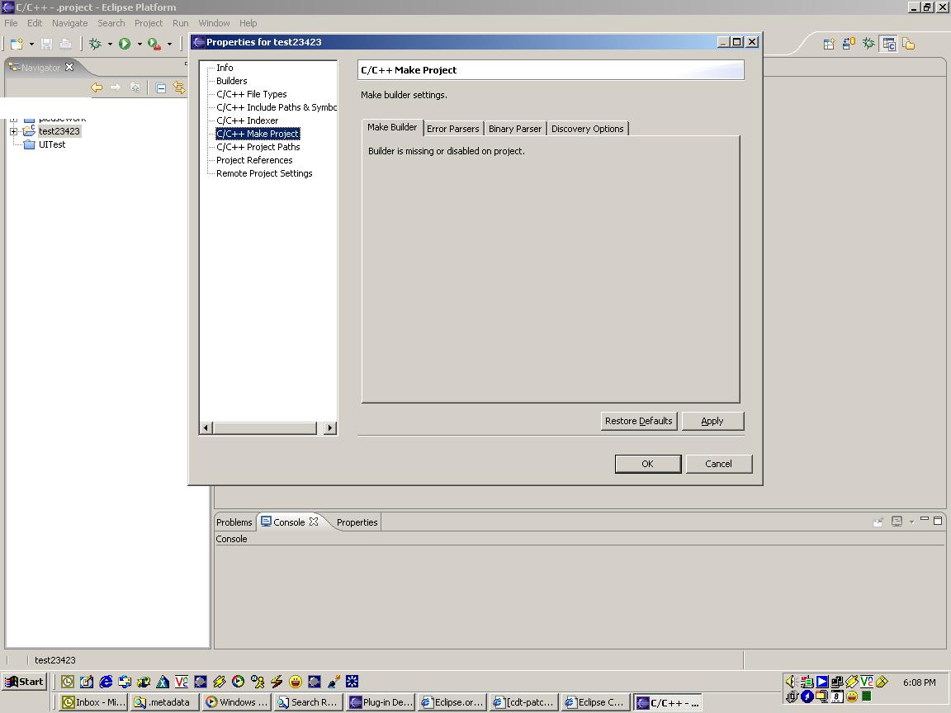The width and height of the screenshot is (951, 713).
Task: Switch to the Resource perspective icon
Action: [x=909, y=44]
